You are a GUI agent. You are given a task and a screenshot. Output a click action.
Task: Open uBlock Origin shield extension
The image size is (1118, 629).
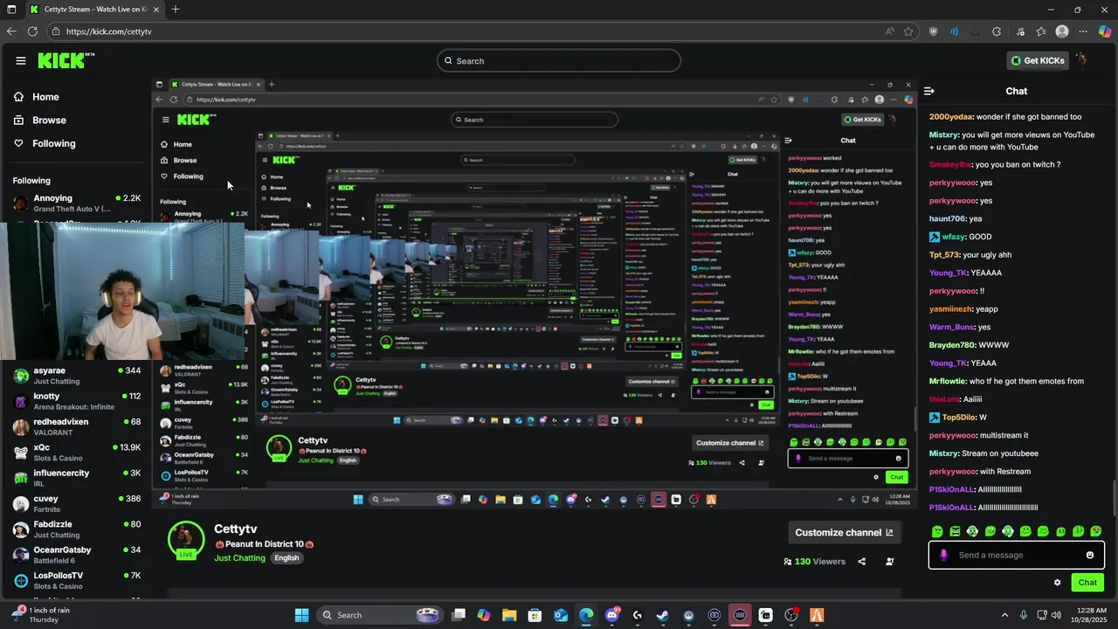tap(933, 31)
